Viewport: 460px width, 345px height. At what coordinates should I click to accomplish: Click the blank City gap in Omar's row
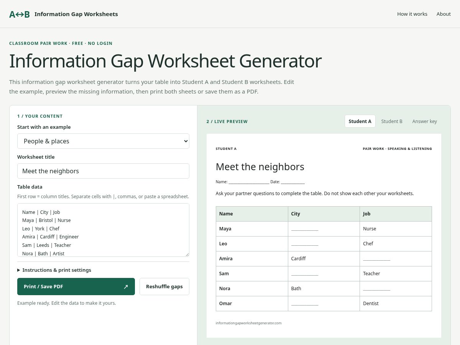coord(305,304)
